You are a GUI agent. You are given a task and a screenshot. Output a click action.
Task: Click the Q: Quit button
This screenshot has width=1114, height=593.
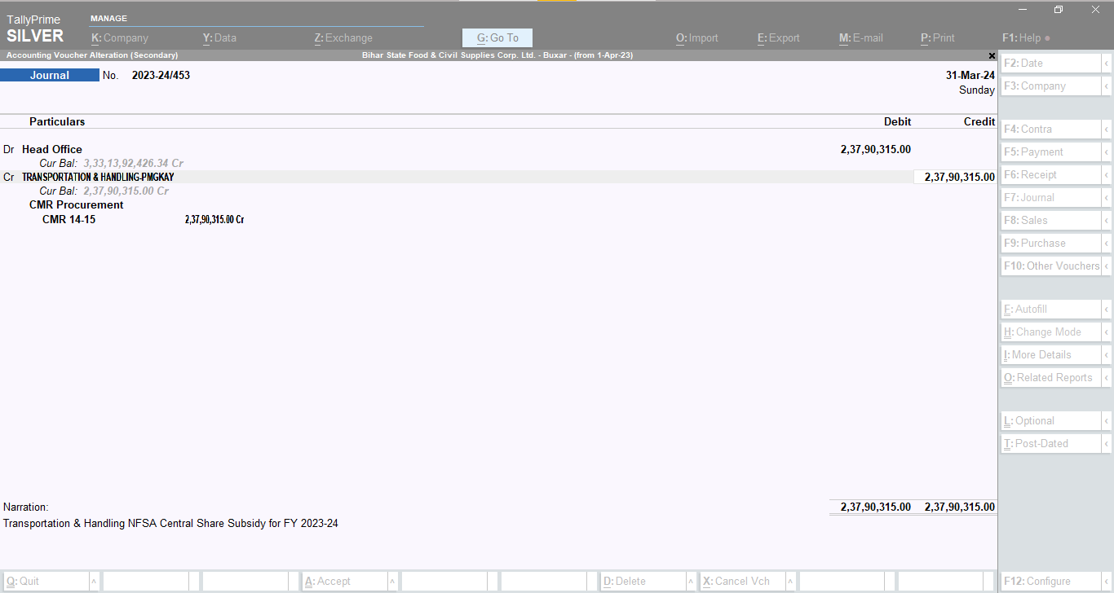pyautogui.click(x=46, y=582)
